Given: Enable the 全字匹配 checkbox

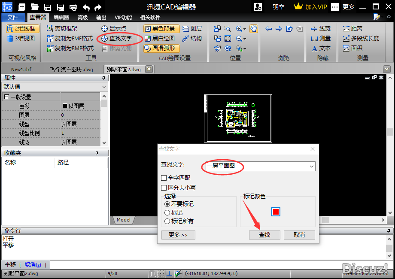Looking at the screenshot, I should (164, 178).
